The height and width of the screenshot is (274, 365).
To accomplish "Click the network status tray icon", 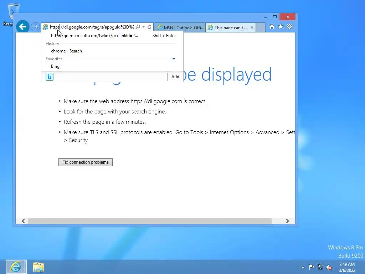I will [x=320, y=267].
